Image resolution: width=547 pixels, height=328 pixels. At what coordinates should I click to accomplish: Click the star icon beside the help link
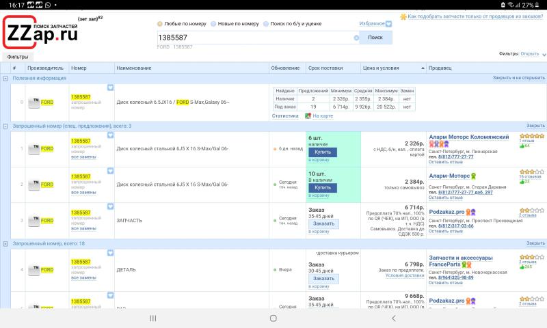click(403, 16)
